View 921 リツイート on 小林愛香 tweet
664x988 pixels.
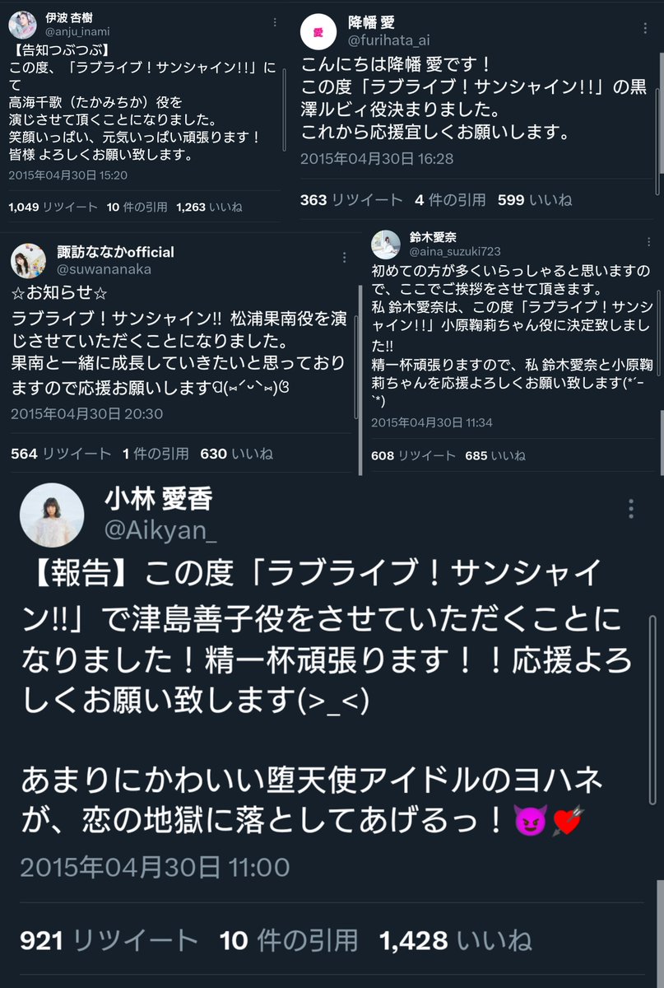click(x=109, y=940)
